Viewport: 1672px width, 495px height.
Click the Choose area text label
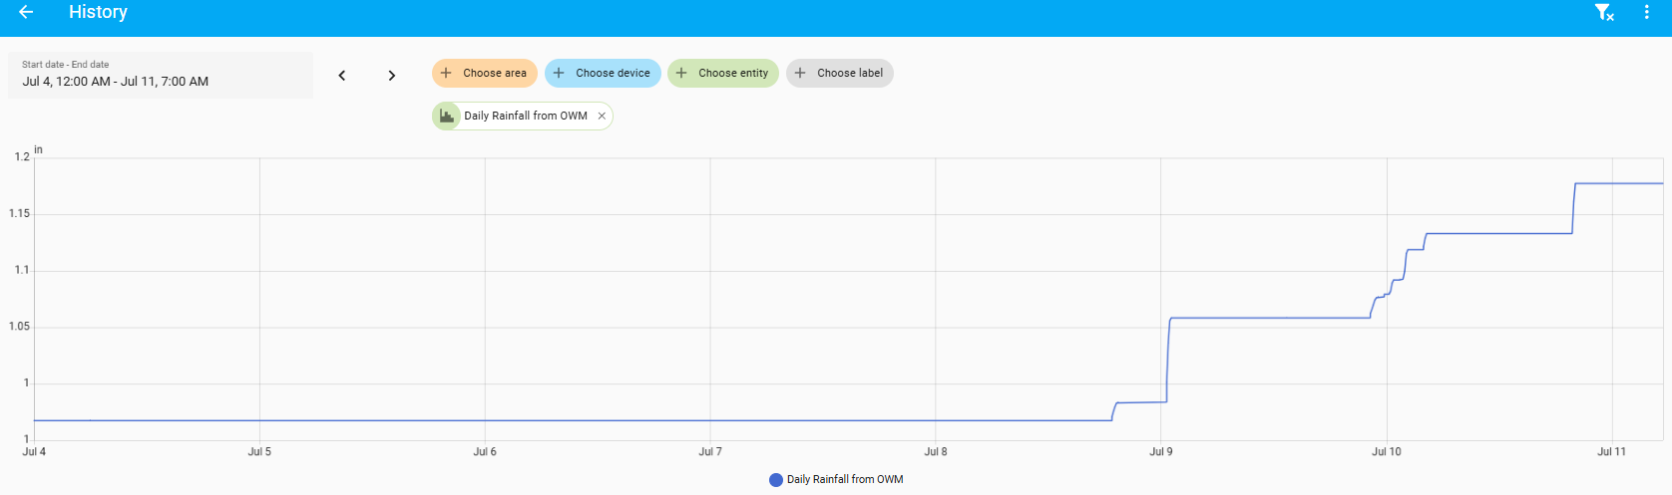495,74
